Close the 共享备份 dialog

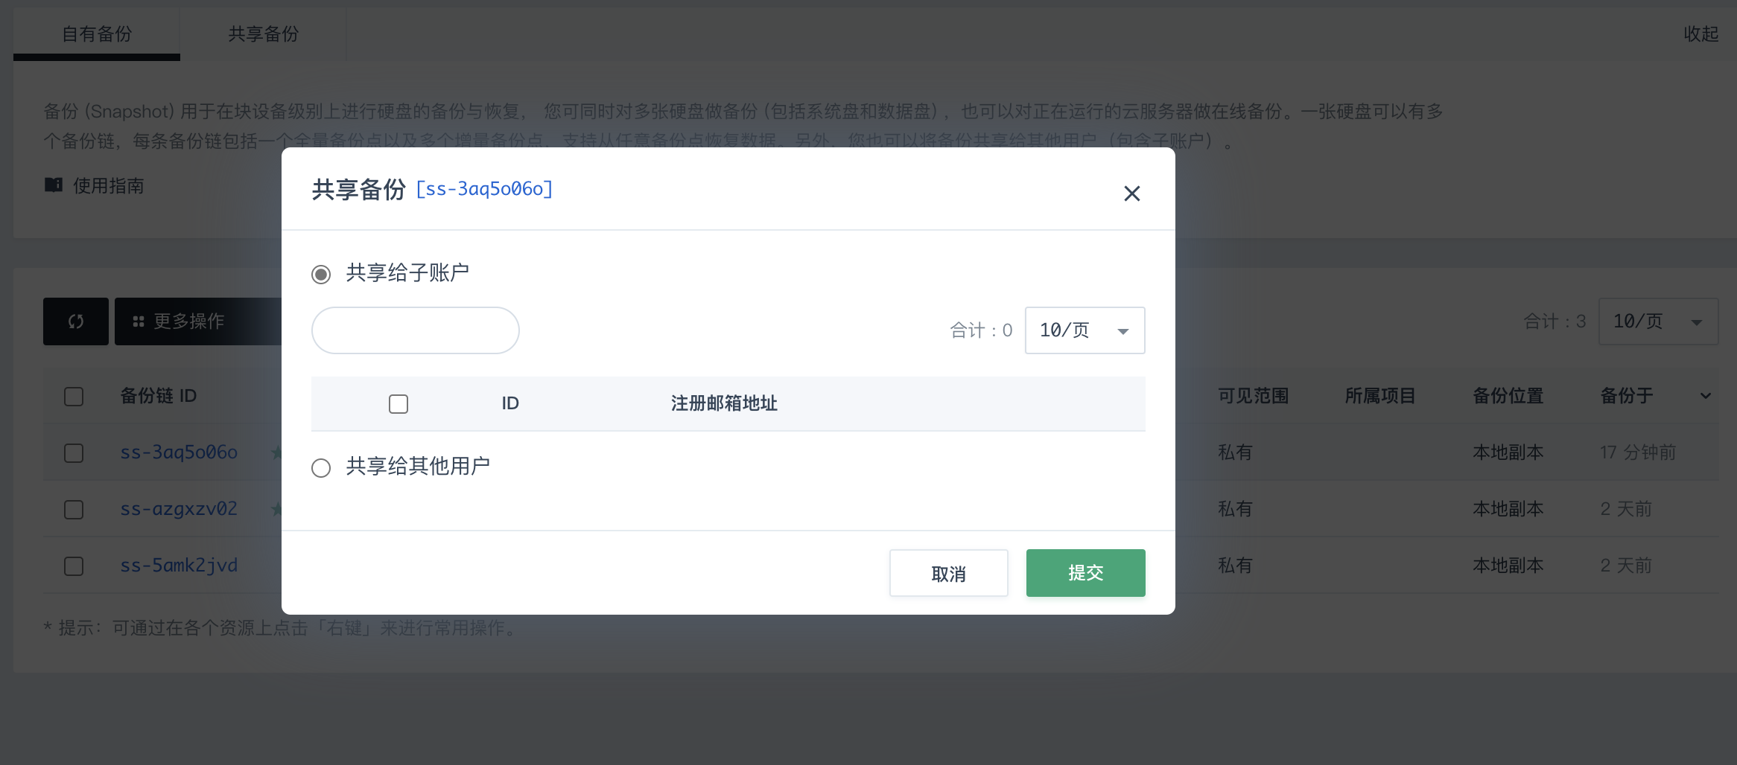(1131, 193)
